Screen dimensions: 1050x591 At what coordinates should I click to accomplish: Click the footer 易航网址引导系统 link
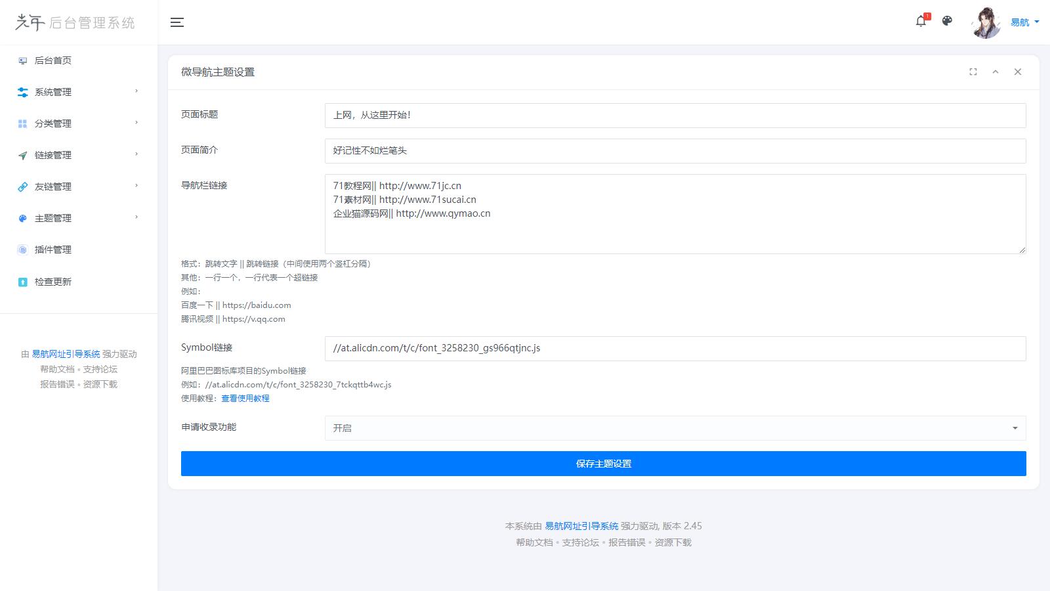[x=581, y=526]
